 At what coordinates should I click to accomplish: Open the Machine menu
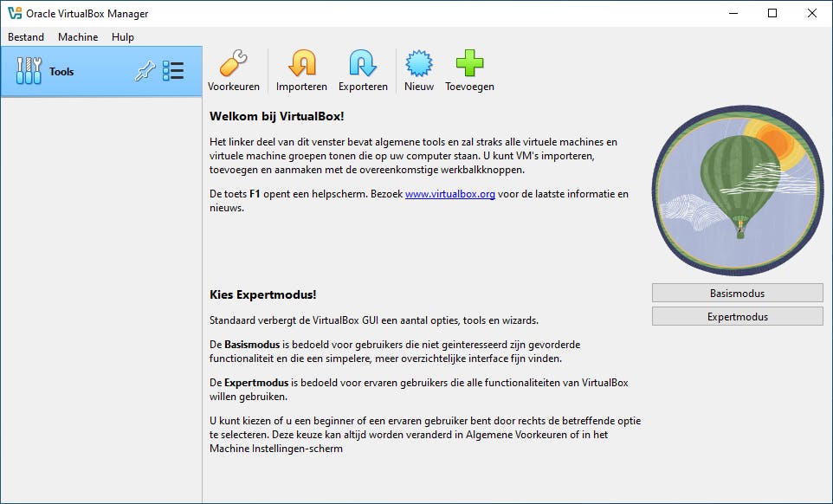tap(78, 37)
